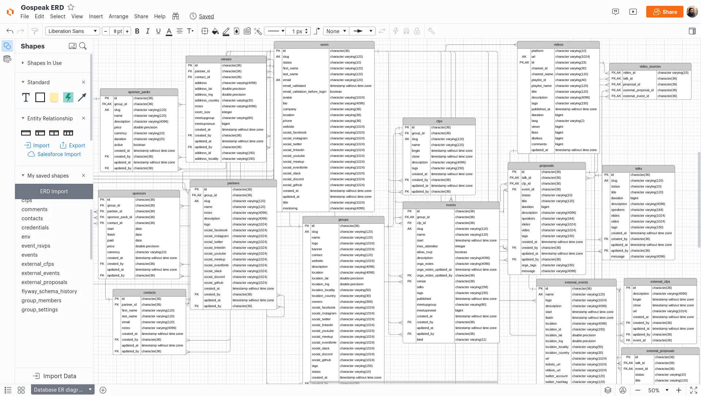Viewport: 701px width, 396px height.
Task: Click the Import Data button
Action: point(54,376)
